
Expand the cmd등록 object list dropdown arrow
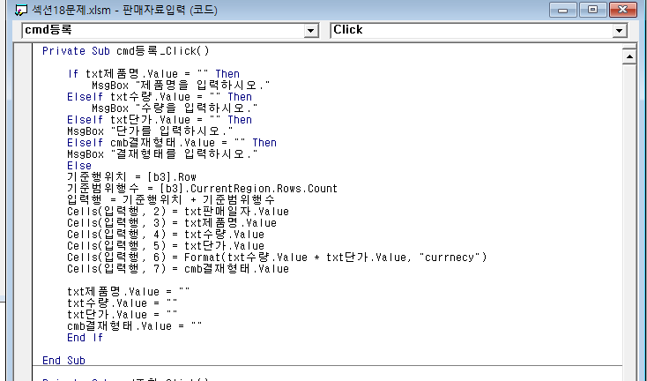[x=310, y=31]
